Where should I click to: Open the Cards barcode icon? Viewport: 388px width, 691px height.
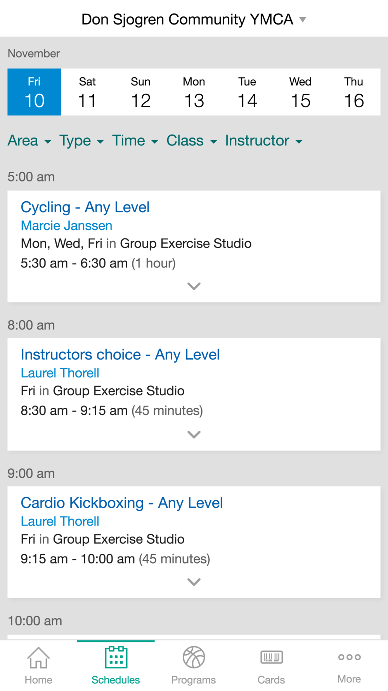coord(272,657)
